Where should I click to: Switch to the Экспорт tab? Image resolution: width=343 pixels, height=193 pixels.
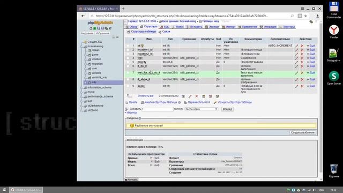click(212, 27)
